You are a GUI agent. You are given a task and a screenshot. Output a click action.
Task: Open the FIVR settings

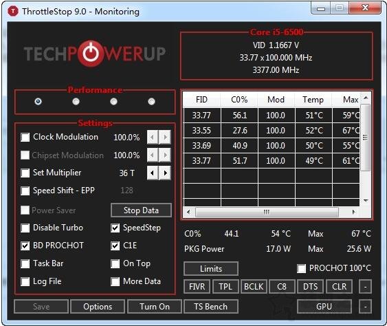tap(197, 287)
